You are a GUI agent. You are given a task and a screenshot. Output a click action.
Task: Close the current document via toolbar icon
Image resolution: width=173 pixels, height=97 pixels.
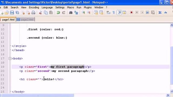[23, 13]
